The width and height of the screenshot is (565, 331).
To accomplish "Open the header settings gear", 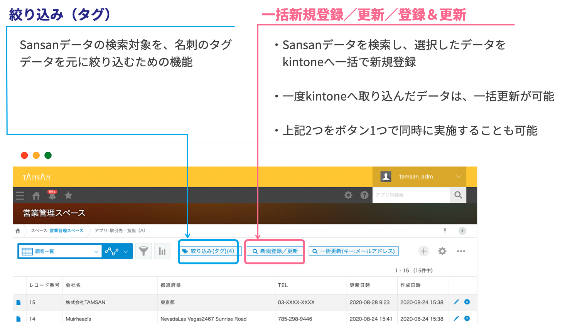I will click(348, 195).
